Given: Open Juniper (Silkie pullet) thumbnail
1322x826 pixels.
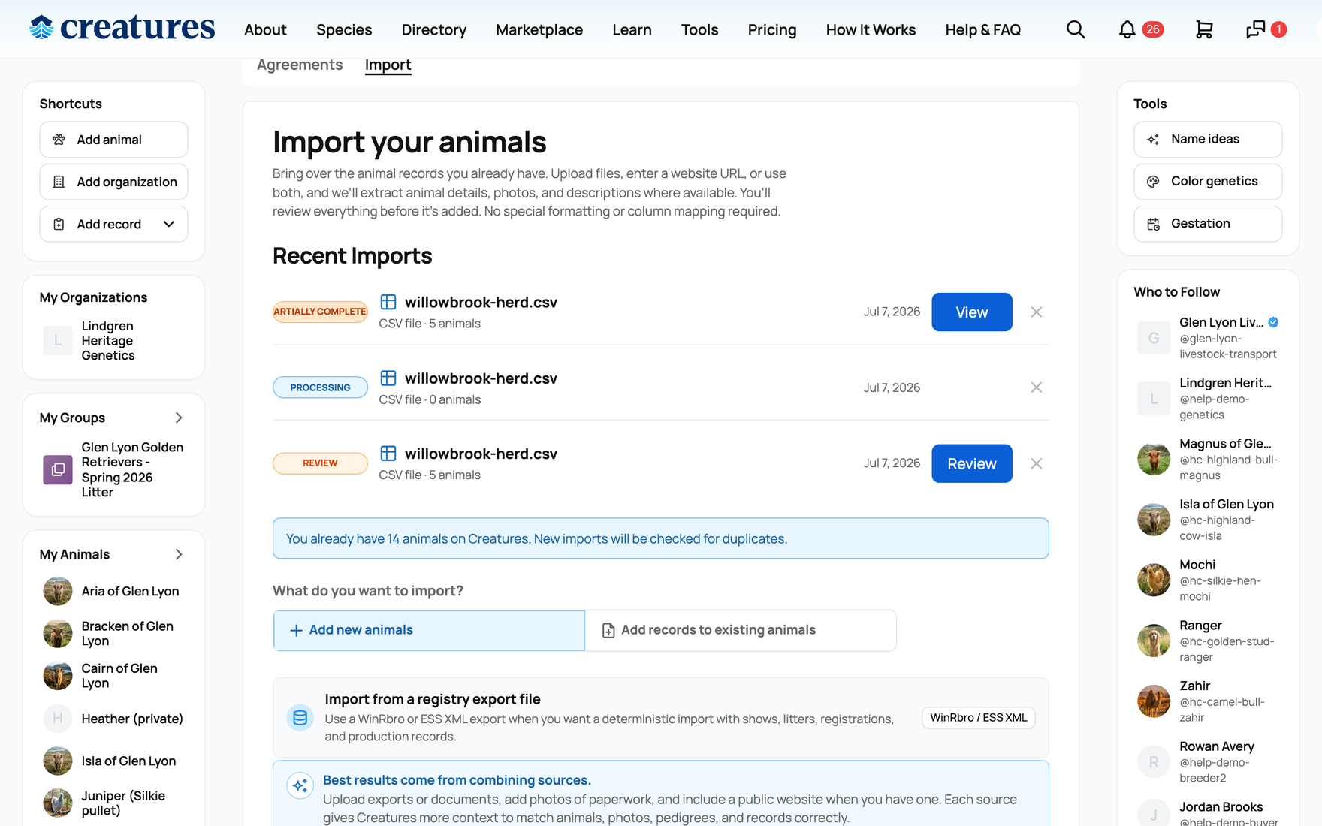Looking at the screenshot, I should (58, 803).
